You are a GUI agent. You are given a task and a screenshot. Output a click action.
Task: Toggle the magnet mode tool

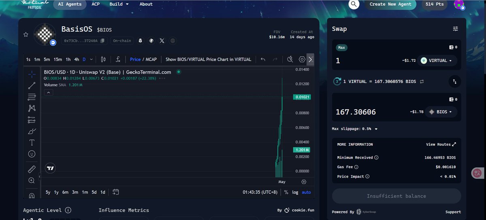tap(32, 196)
